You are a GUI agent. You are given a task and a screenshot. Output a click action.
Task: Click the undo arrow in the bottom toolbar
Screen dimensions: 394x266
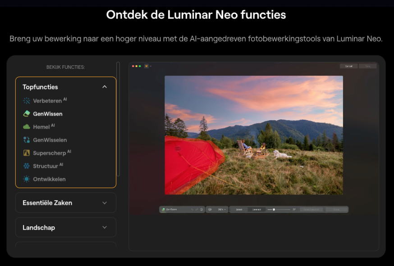click(x=192, y=209)
